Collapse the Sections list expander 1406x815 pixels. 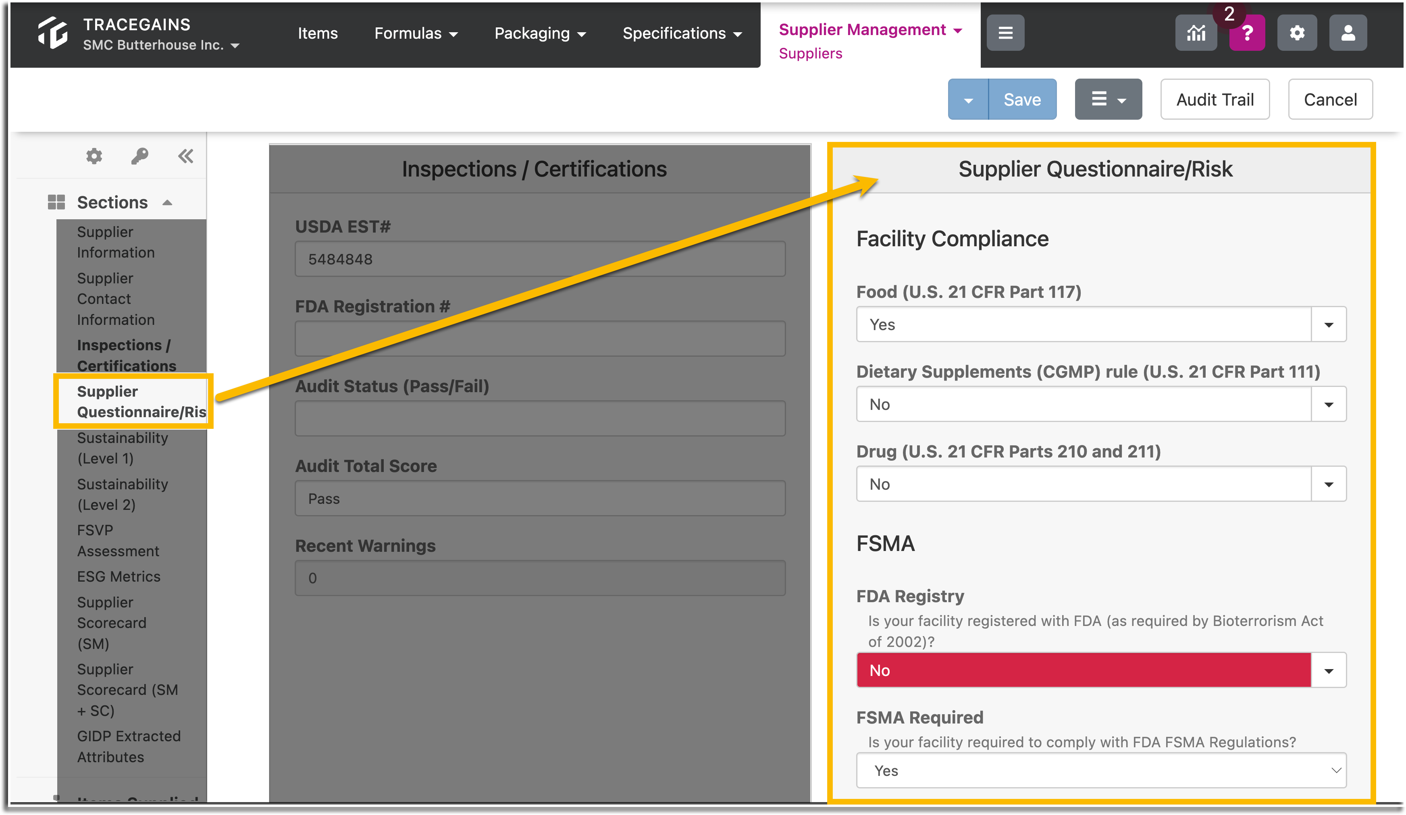tap(167, 202)
